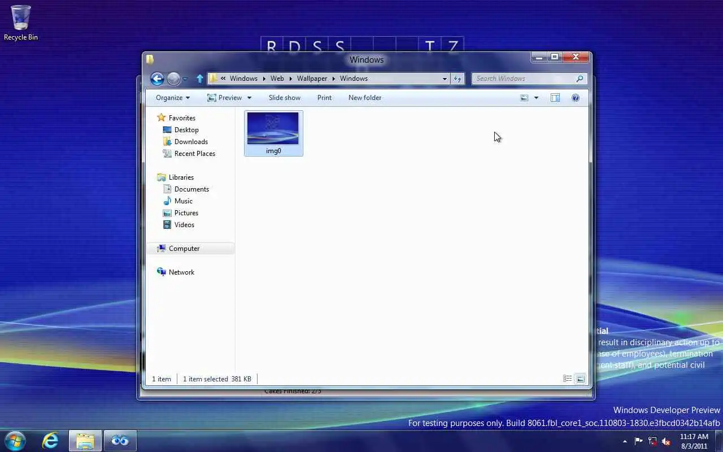Click the img0 file name label
The height and width of the screenshot is (452, 723).
(x=273, y=151)
